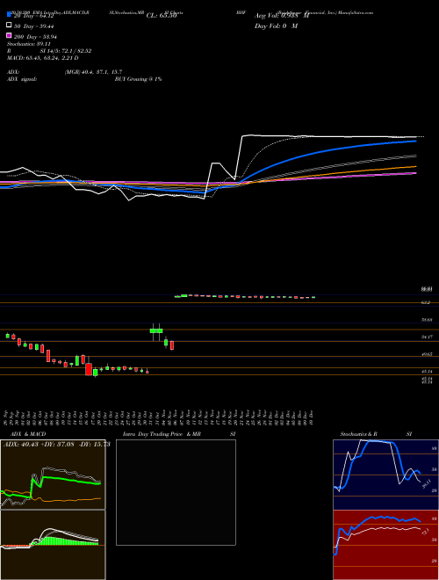Select the '50 Day = 59.44' legend text
Image resolution: width=439 pixels, height=580 pixels.
(34, 26)
